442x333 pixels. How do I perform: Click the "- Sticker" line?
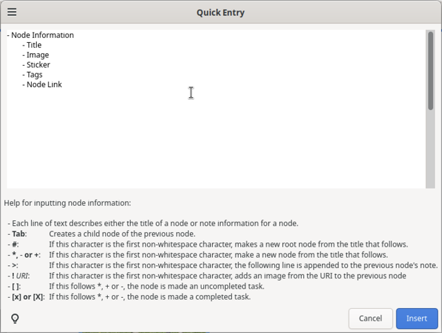(x=36, y=65)
